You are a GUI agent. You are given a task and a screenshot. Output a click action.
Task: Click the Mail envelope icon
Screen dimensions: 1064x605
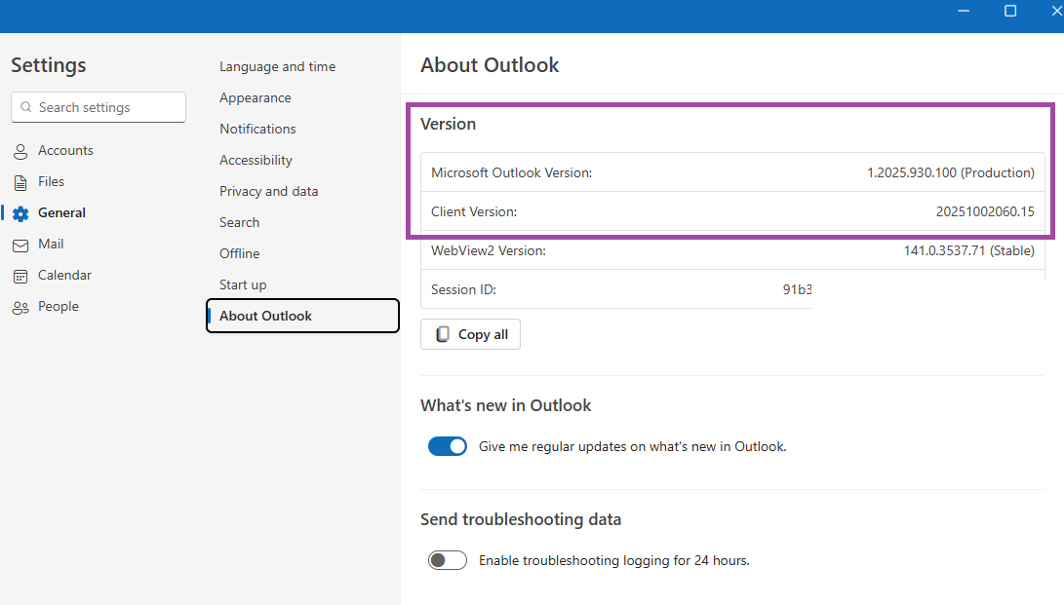(x=20, y=245)
